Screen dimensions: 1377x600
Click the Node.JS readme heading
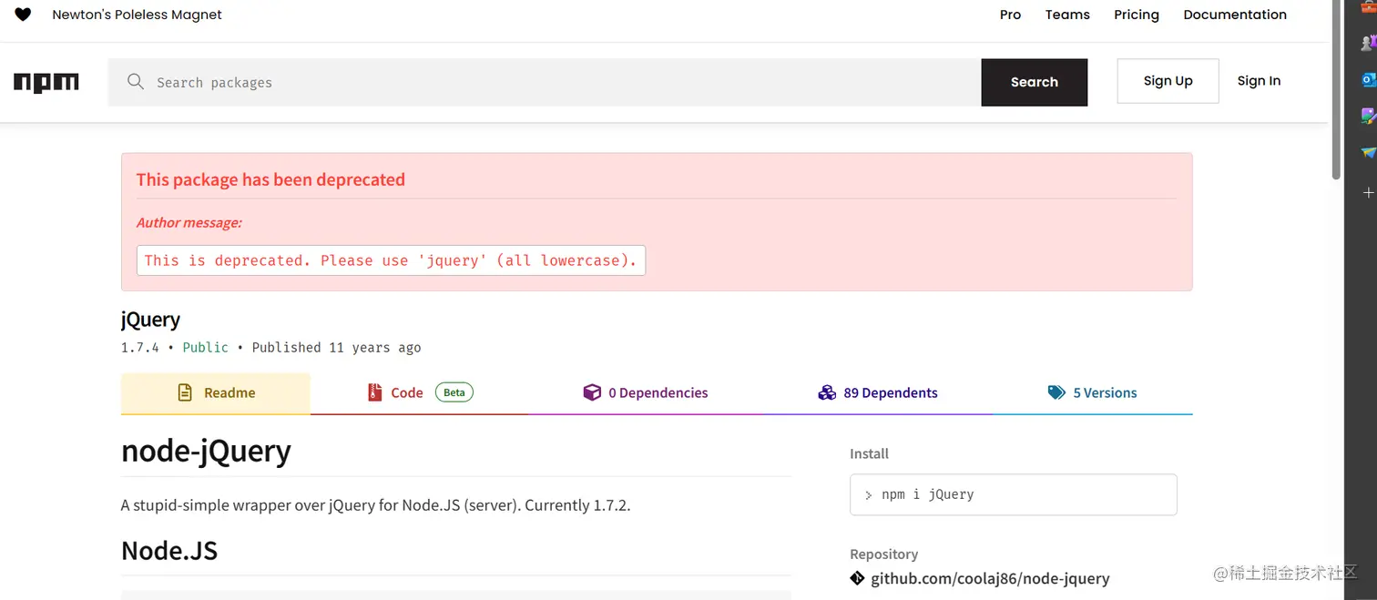tap(169, 551)
